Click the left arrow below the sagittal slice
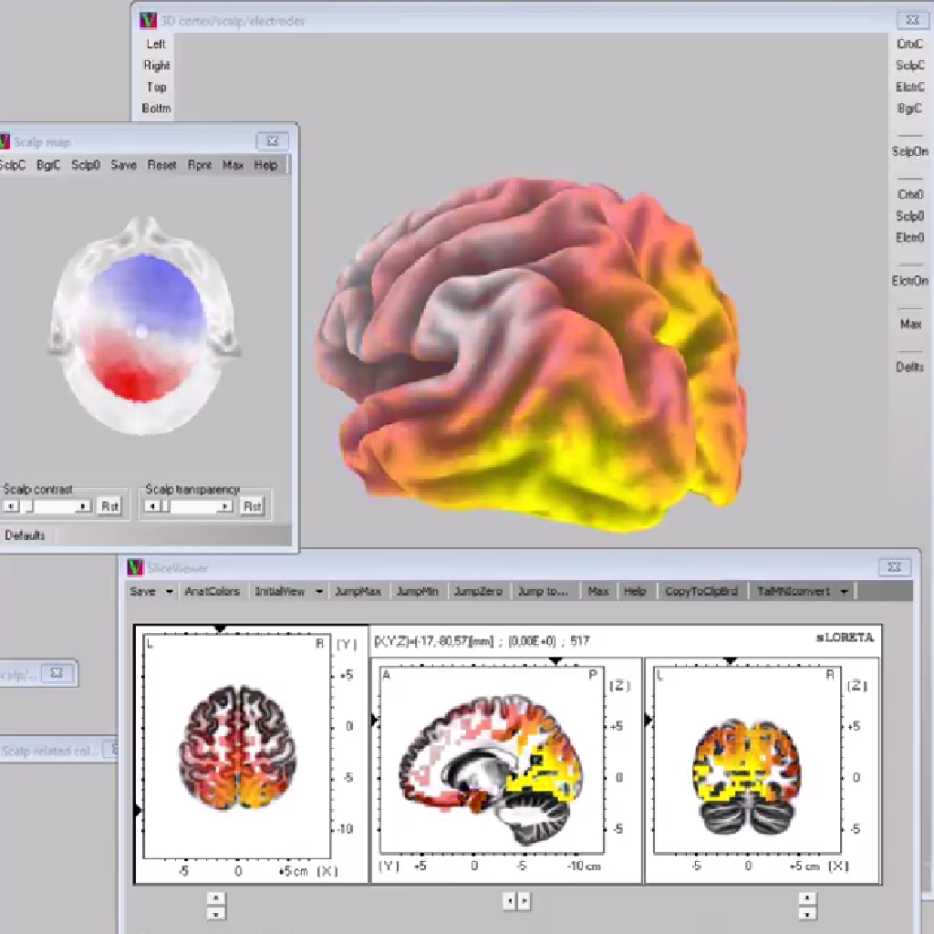934x934 pixels. (x=510, y=901)
